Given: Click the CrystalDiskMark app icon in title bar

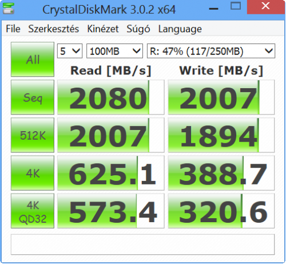Looking at the screenshot, I should point(9,9).
